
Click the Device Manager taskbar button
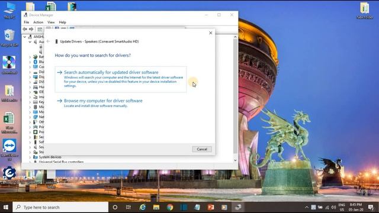238,207
